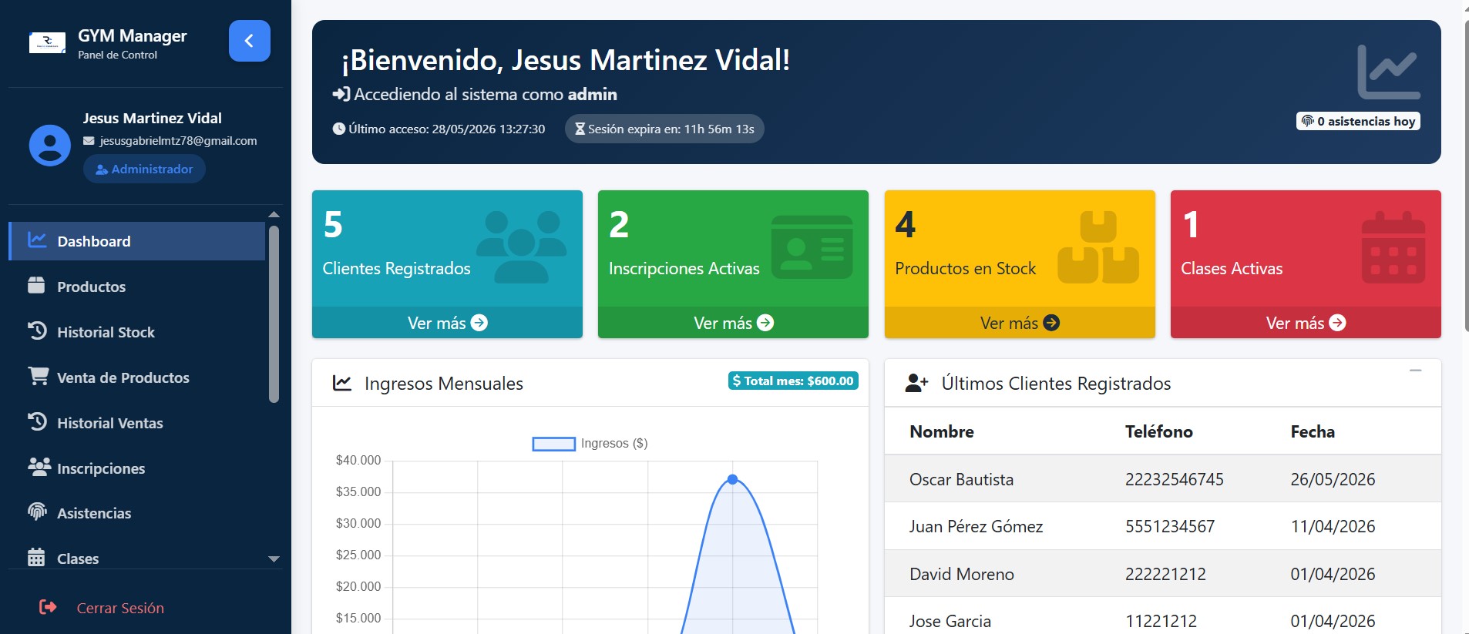Viewport: 1469px width, 634px height.
Task: Click the large chart icon in the welcome banner
Action: (x=1388, y=72)
